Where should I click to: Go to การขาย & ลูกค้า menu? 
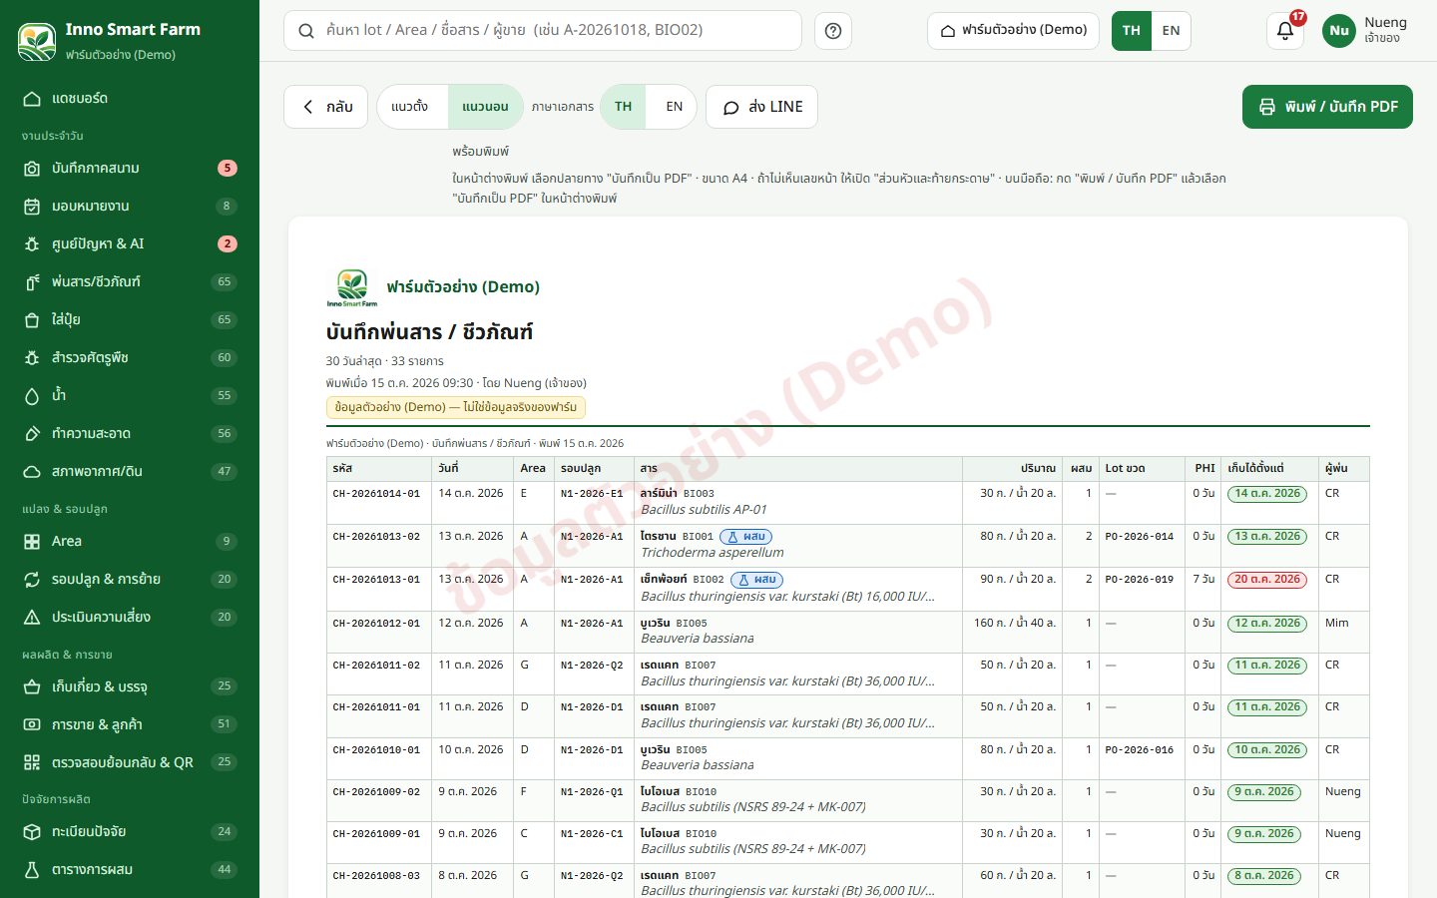coord(130,725)
